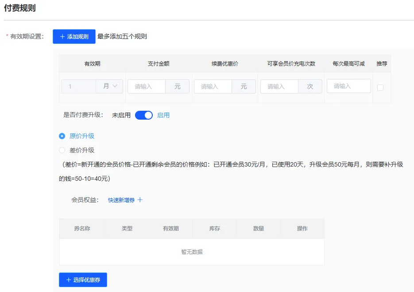Select the 原价升级 radio option

tap(62, 136)
